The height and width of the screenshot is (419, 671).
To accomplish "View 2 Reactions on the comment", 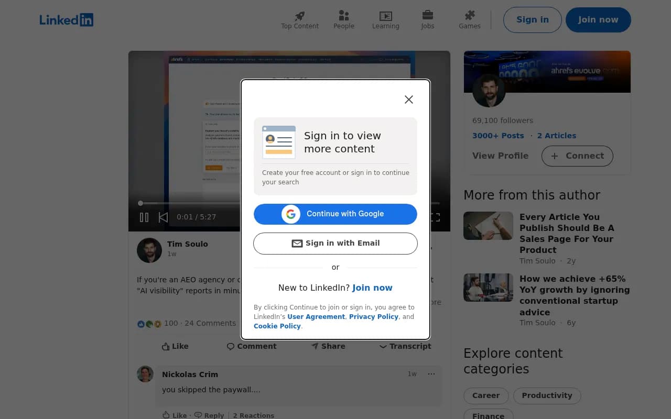I will pyautogui.click(x=254, y=415).
